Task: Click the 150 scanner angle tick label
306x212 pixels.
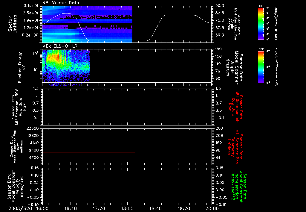Action: coord(218,56)
